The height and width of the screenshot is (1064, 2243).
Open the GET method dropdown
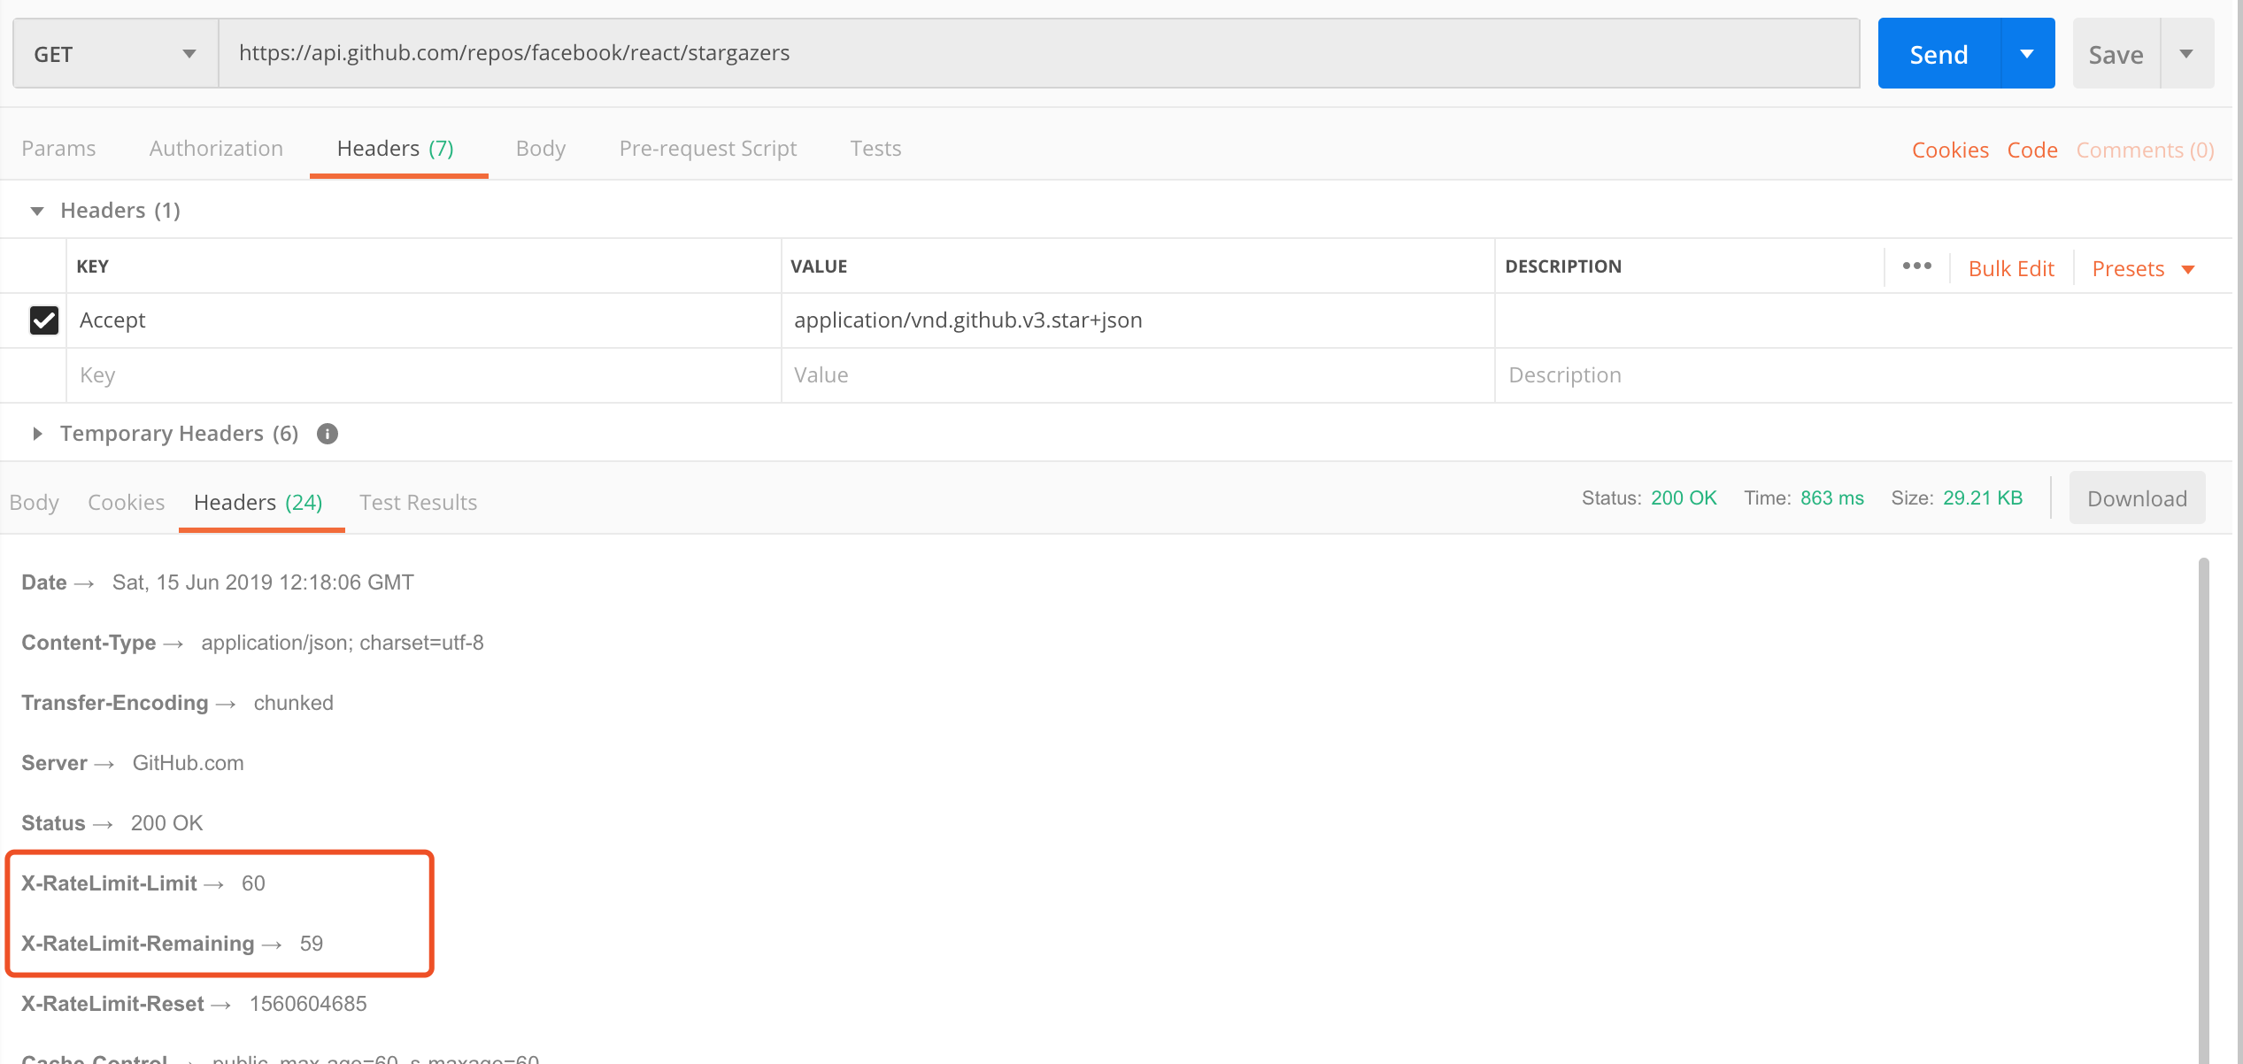coord(115,53)
